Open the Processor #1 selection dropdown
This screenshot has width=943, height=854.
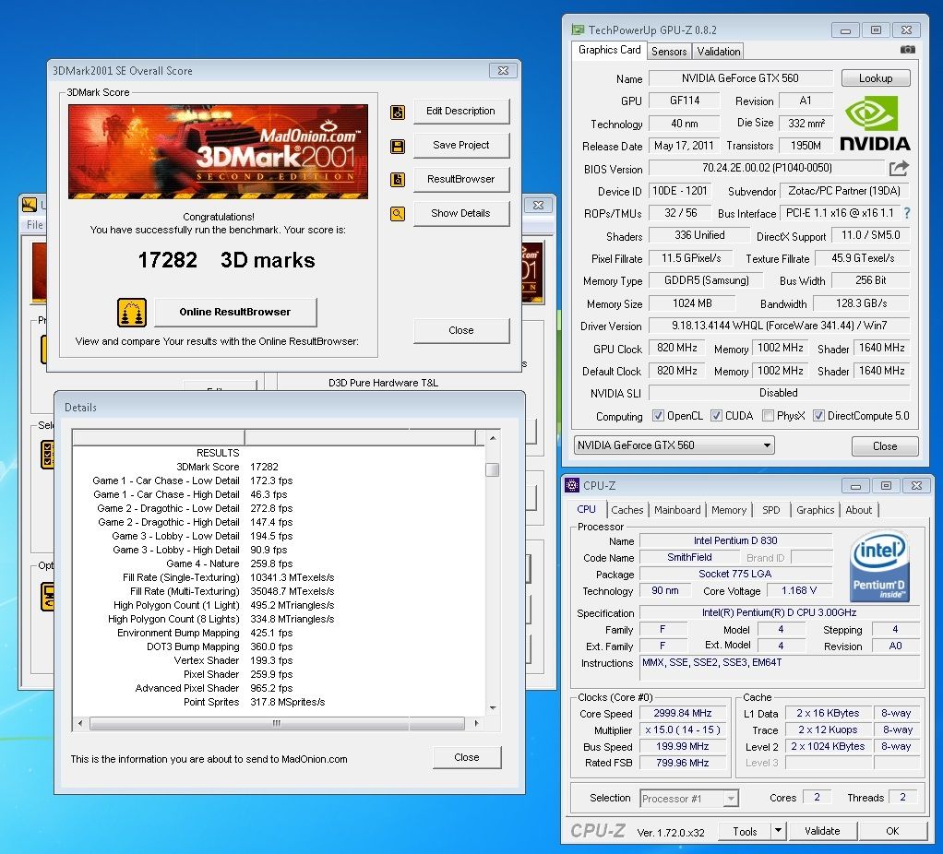pyautogui.click(x=688, y=799)
